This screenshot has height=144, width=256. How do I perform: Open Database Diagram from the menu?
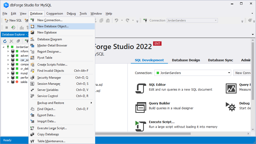pos(62,39)
